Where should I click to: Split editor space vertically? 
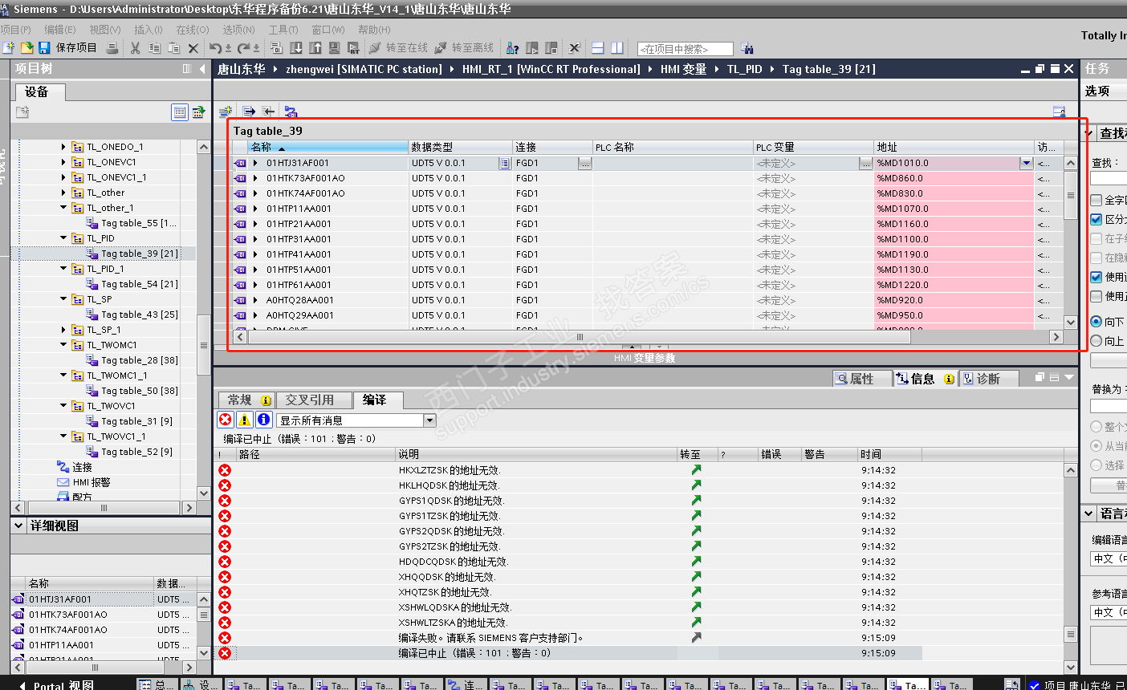616,48
